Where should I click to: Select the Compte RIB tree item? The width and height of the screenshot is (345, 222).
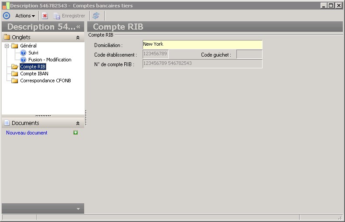pyautogui.click(x=33, y=67)
